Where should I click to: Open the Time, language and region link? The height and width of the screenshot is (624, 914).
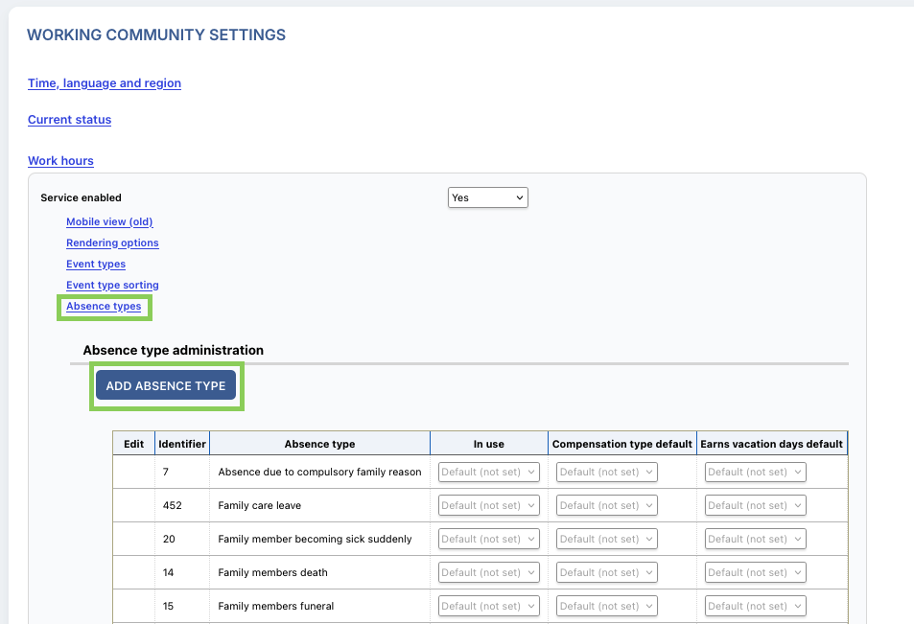pos(105,83)
